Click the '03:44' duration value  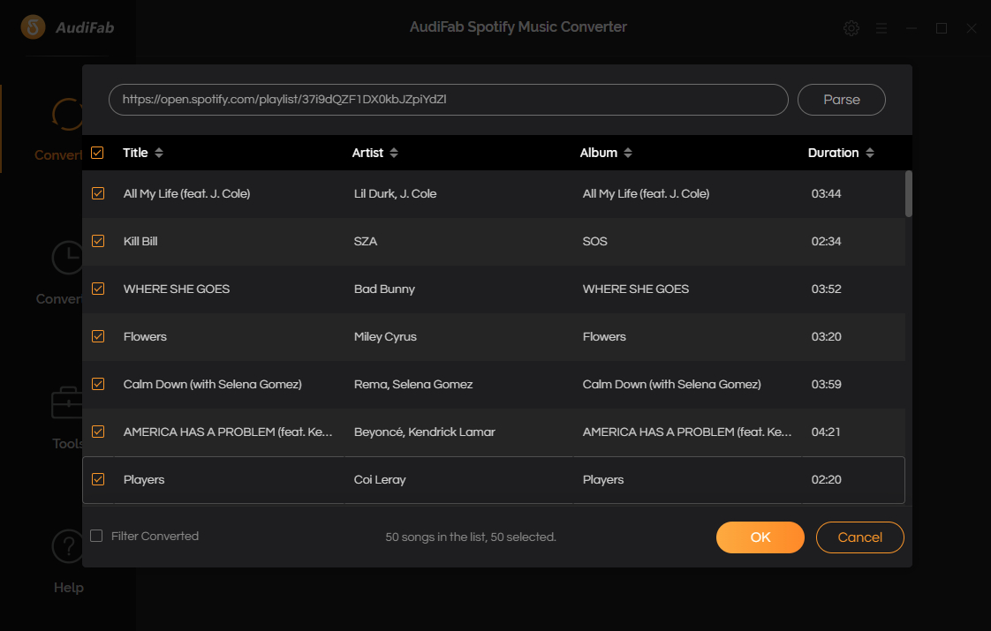tap(826, 194)
